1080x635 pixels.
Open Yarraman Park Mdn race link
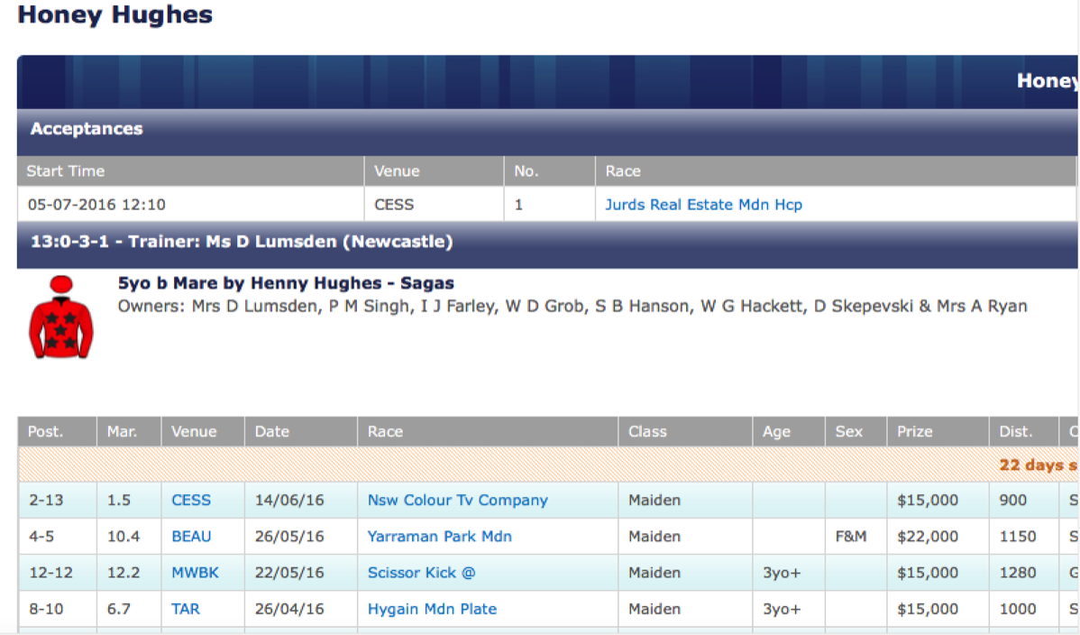[439, 536]
